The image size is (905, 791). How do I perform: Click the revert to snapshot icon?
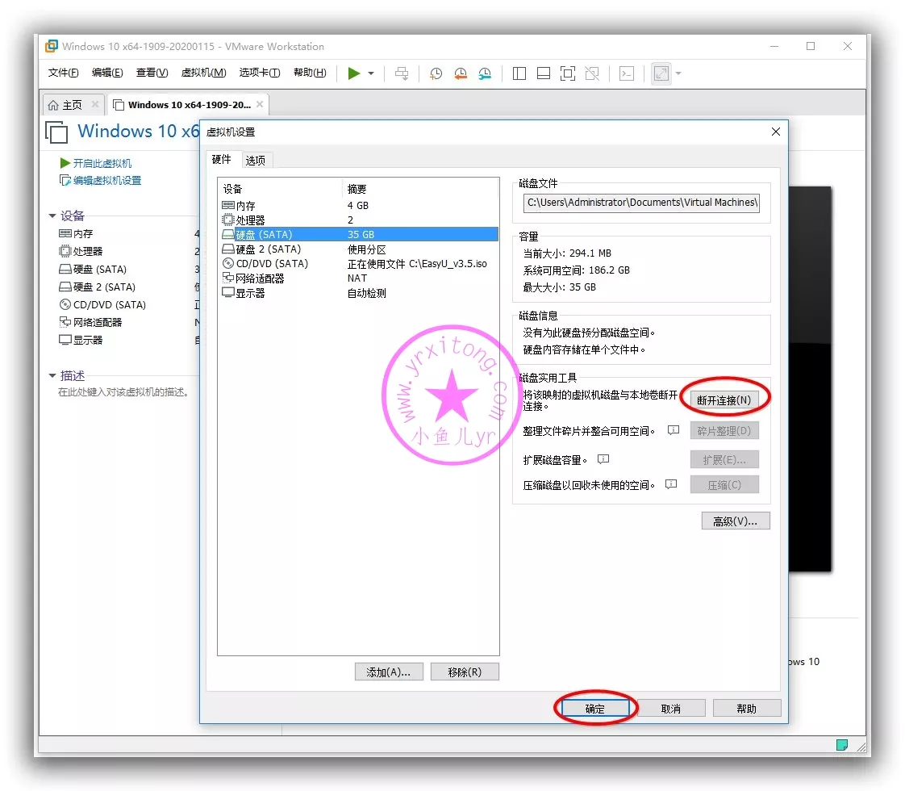click(460, 73)
